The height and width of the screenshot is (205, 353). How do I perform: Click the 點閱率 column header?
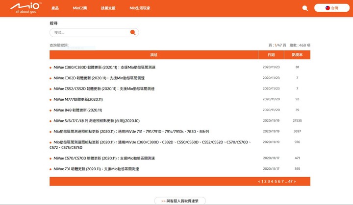coord(297,55)
